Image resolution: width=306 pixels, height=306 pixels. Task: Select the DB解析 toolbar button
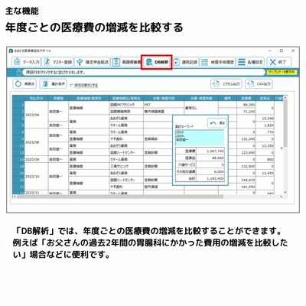[x=157, y=62]
